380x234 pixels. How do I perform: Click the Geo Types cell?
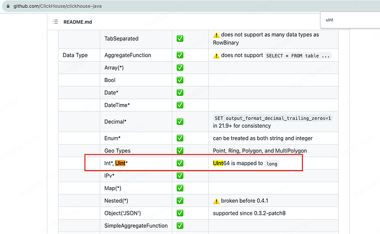click(x=136, y=151)
